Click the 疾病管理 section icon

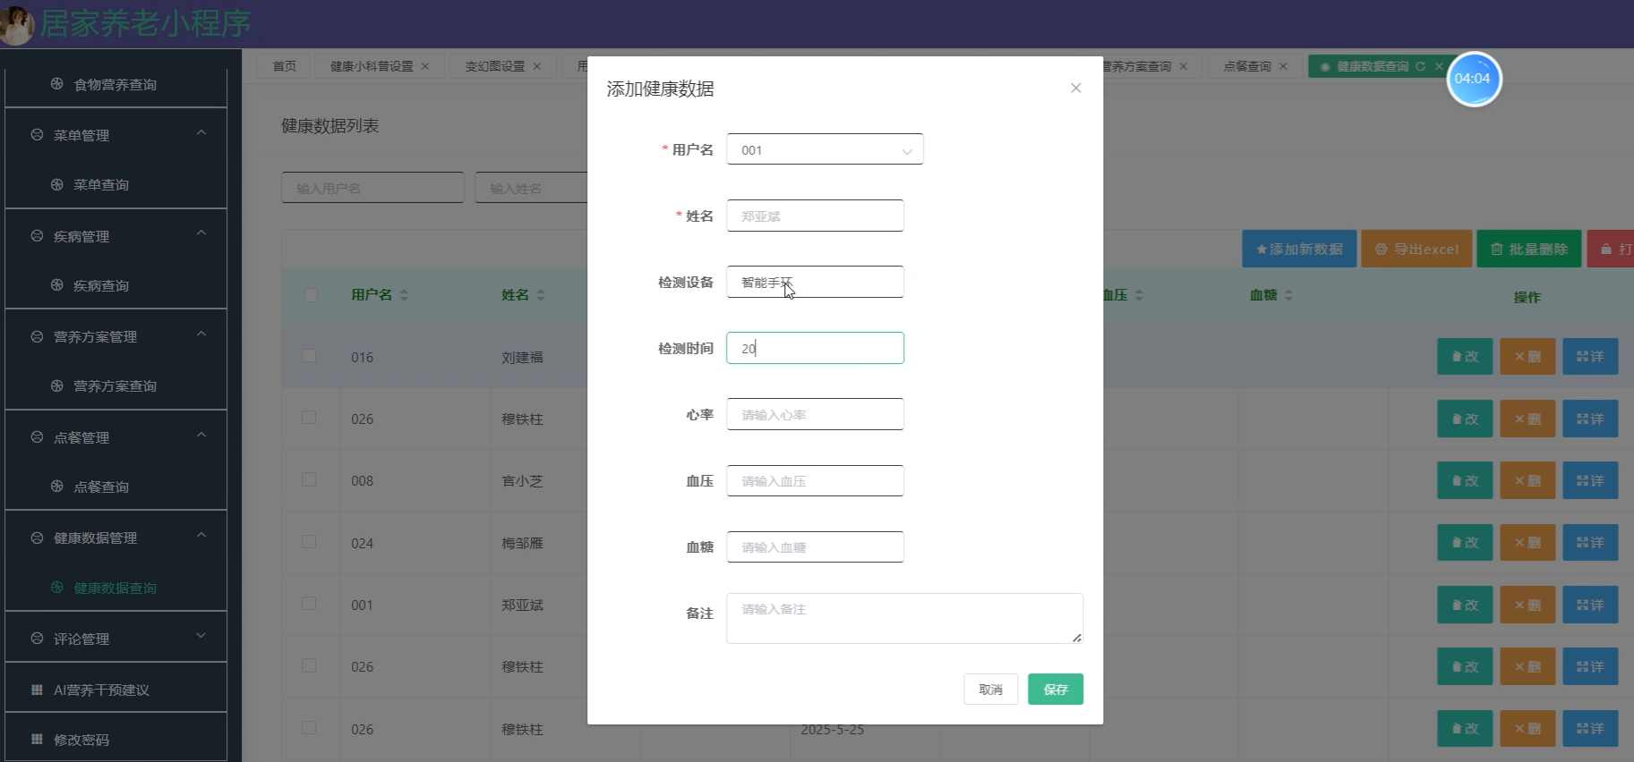pos(37,236)
